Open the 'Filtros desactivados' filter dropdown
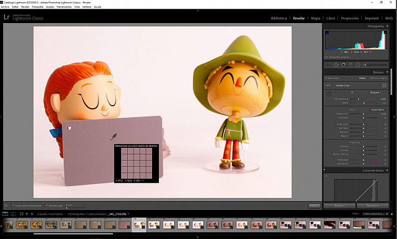Screen dimensions: 397x239 click(375, 214)
